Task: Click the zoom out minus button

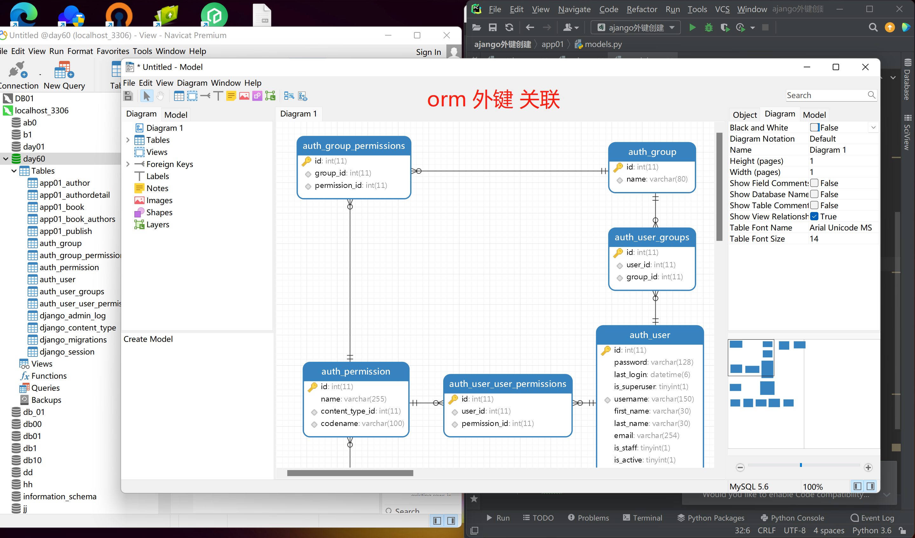Action: point(740,467)
